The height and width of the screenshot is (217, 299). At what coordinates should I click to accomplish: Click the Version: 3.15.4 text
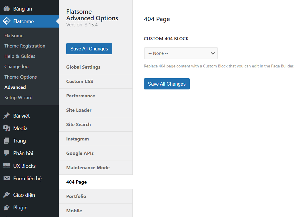[82, 25]
